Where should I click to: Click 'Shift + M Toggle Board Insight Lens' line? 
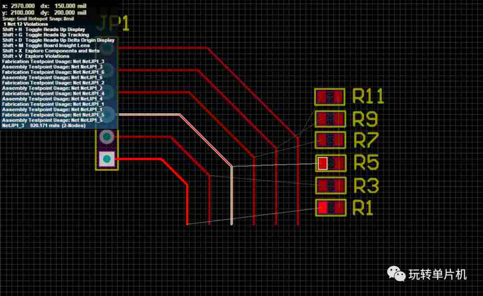(x=46, y=45)
